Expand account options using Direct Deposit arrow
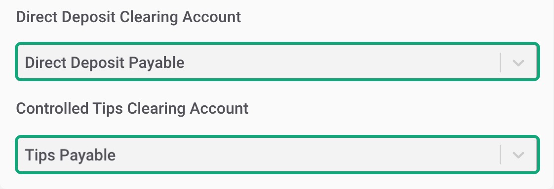The width and height of the screenshot is (554, 189). click(518, 63)
